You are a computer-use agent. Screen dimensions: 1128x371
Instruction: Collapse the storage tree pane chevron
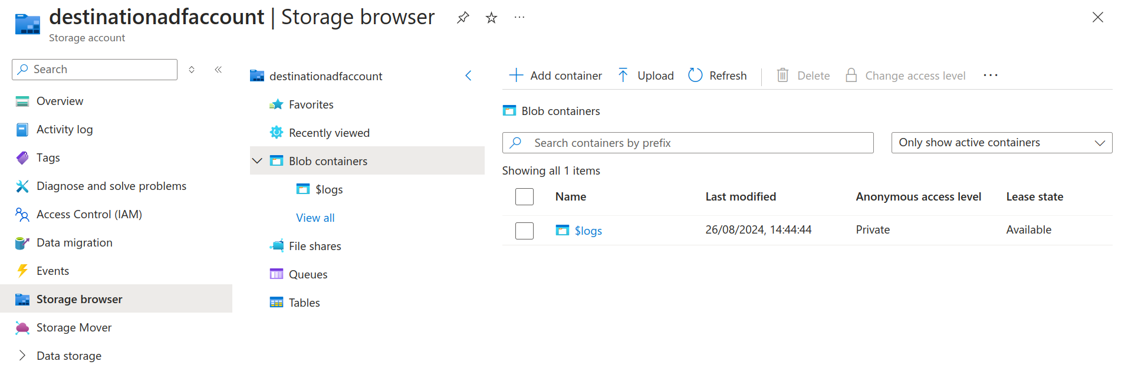coord(469,75)
